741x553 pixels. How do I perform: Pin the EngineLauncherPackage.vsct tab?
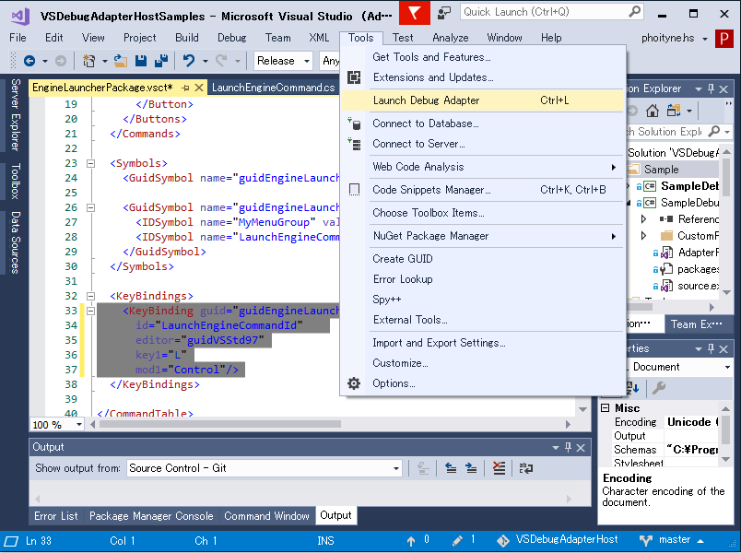pyautogui.click(x=186, y=88)
